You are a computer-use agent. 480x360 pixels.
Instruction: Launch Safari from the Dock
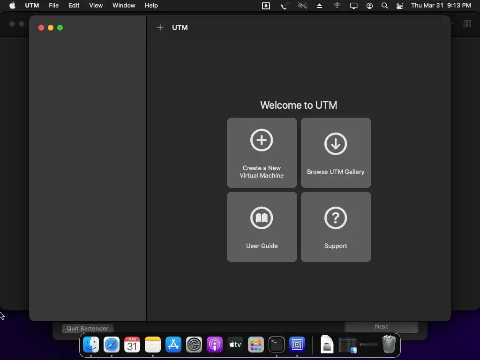click(112, 345)
